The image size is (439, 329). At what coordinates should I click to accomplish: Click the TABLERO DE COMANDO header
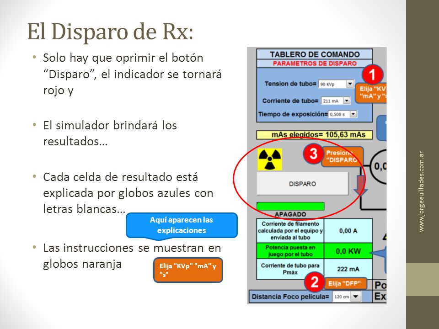click(315, 54)
